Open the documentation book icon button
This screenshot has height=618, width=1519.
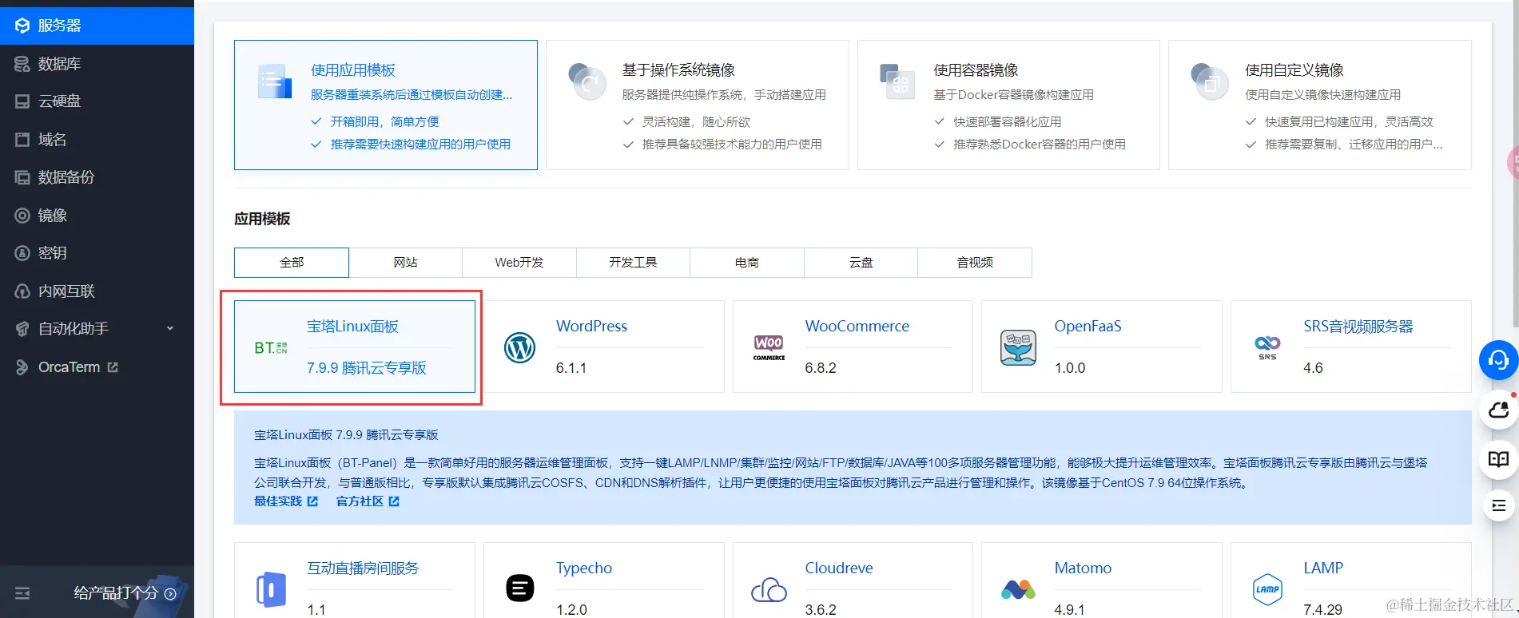click(x=1498, y=459)
